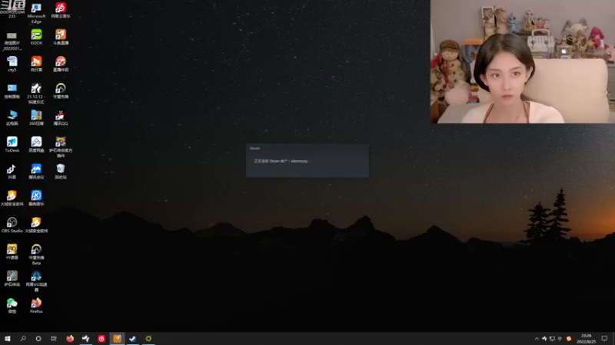Open the 抖音 desktop shortcut
The width and height of the screenshot is (615, 345).
(x=12, y=172)
